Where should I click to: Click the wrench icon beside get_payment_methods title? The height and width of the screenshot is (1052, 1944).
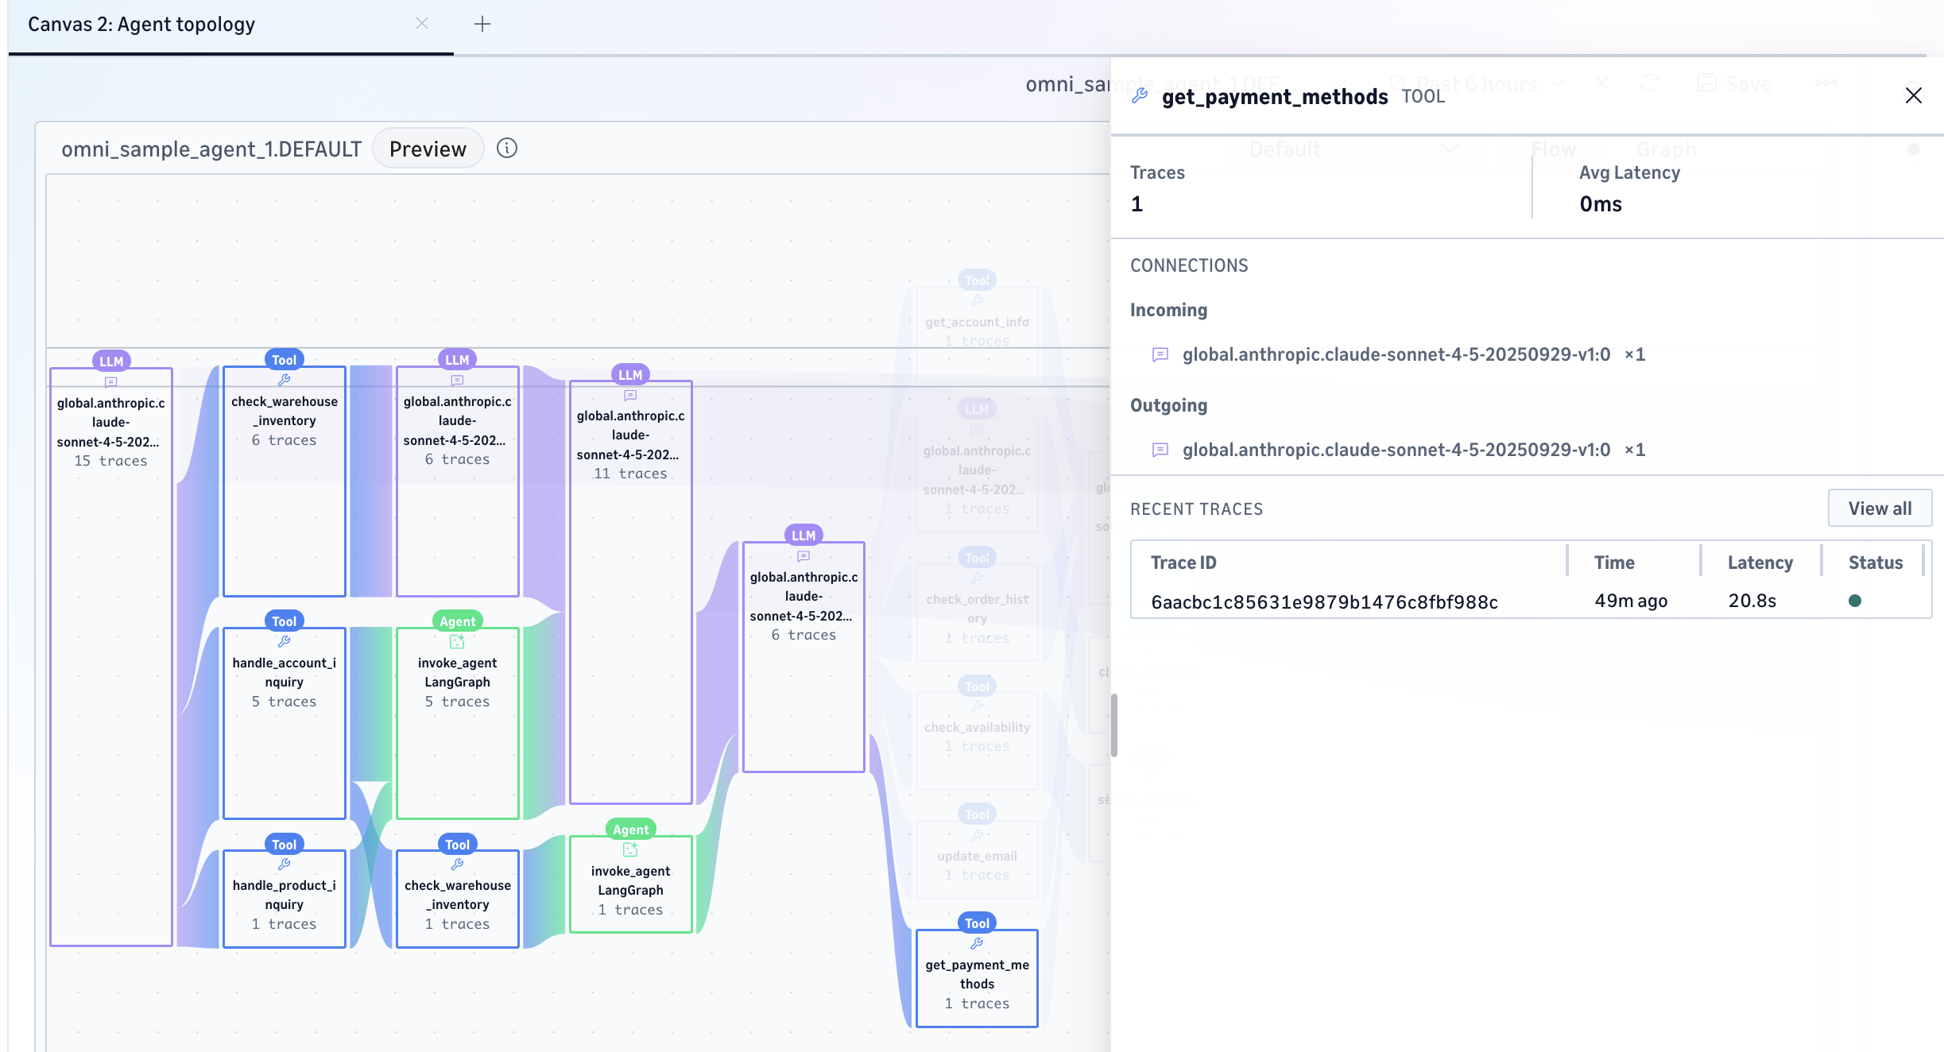pyautogui.click(x=1140, y=96)
